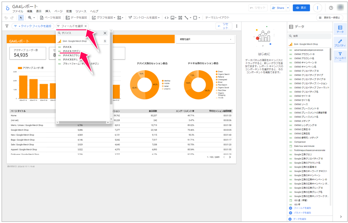Select the line drawing tool
Viewport: 348px width, 223px height.
coord(186,18)
